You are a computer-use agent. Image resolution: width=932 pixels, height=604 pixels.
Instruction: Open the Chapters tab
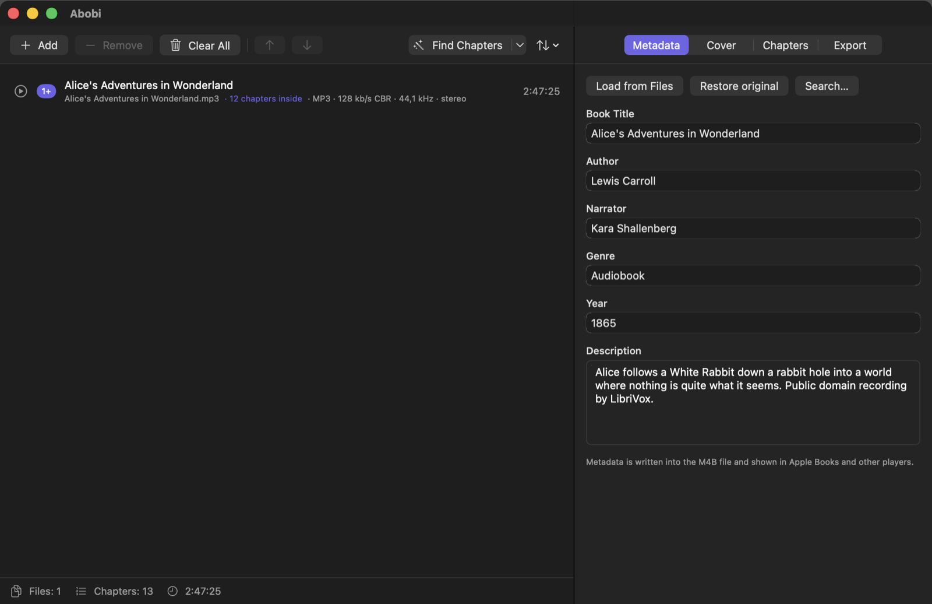click(785, 45)
